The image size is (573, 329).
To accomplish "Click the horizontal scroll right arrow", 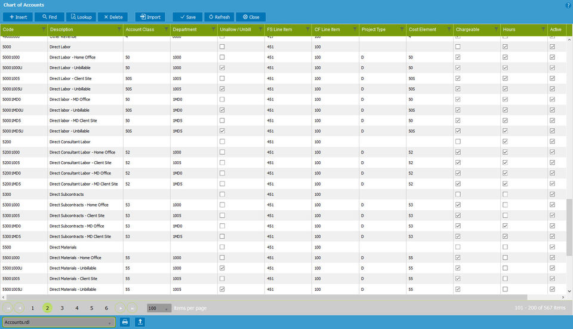I will pyautogui.click(x=563, y=297).
